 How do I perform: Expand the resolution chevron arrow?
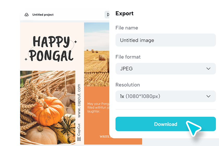click(x=208, y=96)
